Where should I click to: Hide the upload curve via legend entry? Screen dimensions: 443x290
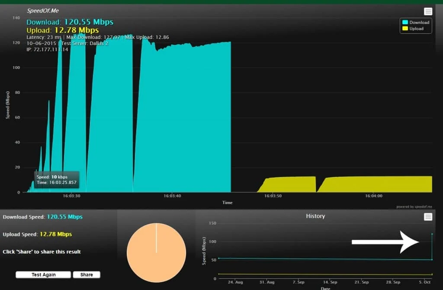pos(414,29)
